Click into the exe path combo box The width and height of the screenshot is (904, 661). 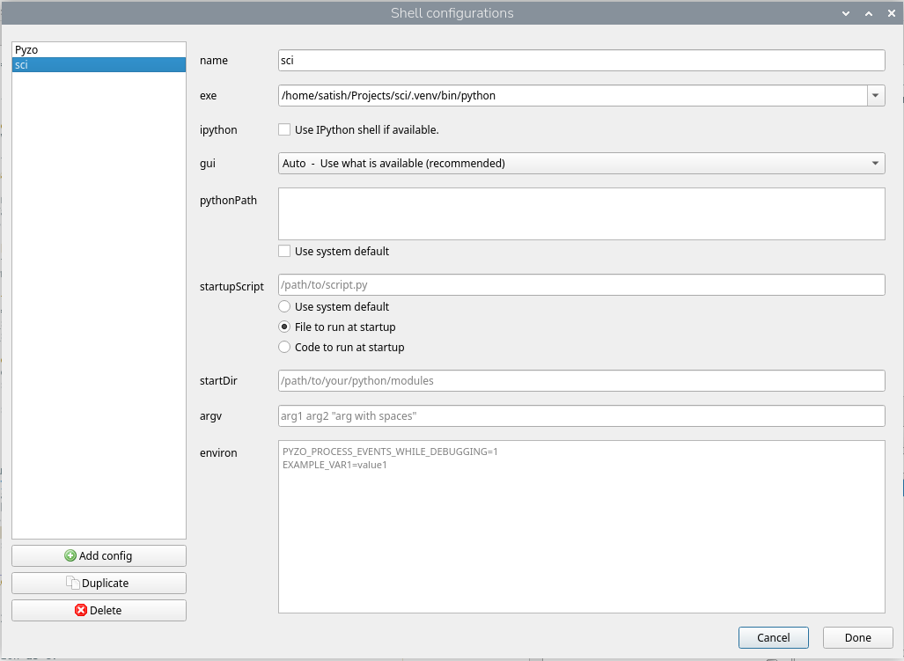coord(572,96)
